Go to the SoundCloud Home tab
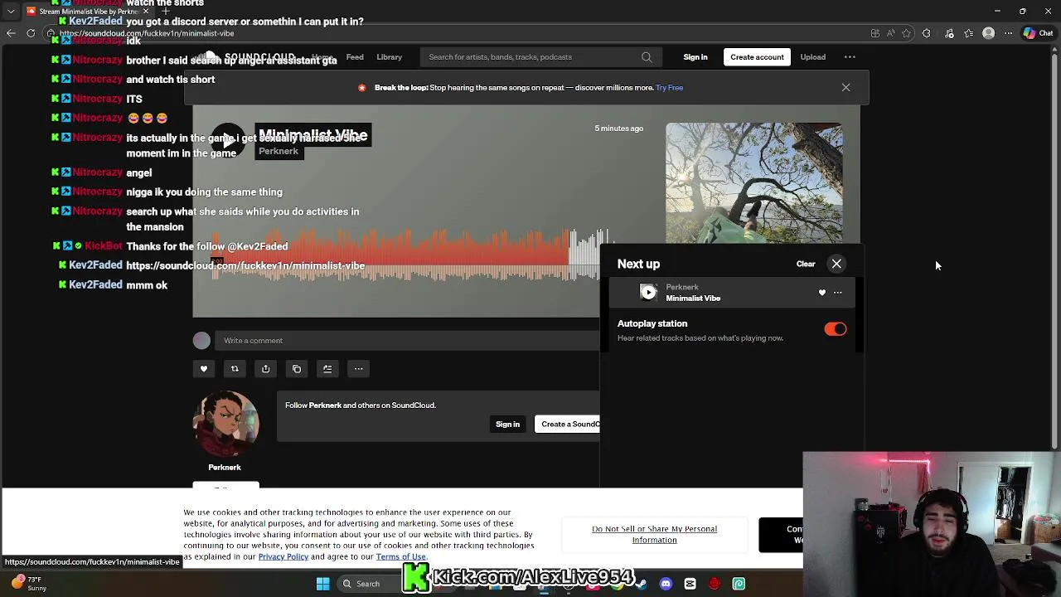The image size is (1061, 597). [x=322, y=57]
